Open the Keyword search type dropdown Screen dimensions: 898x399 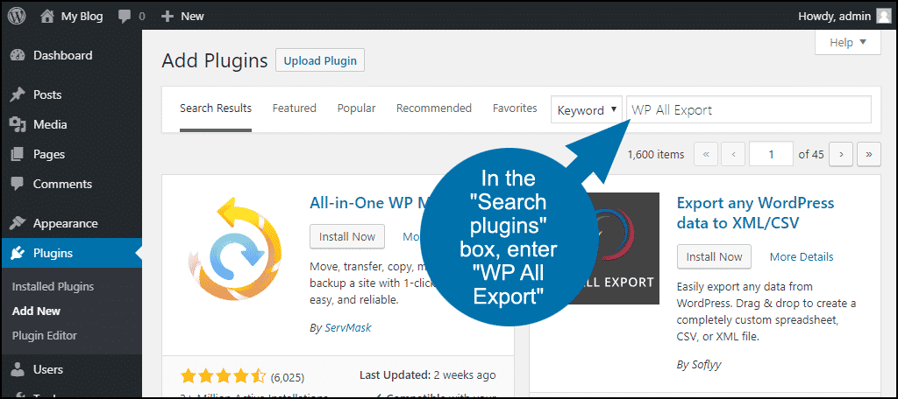(587, 109)
